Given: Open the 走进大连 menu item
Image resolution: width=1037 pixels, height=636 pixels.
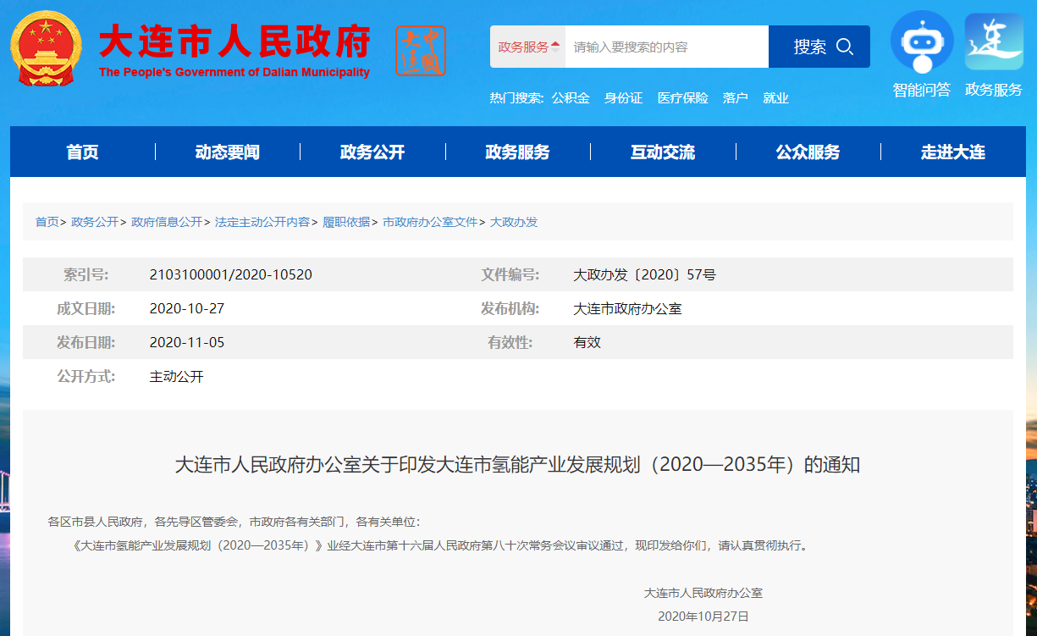Looking at the screenshot, I should [952, 152].
